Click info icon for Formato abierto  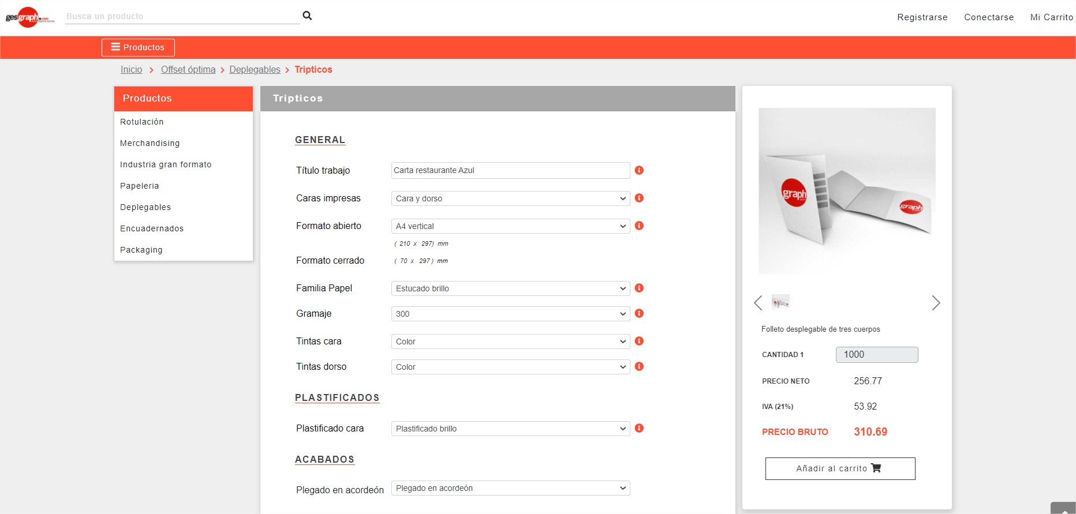click(639, 226)
